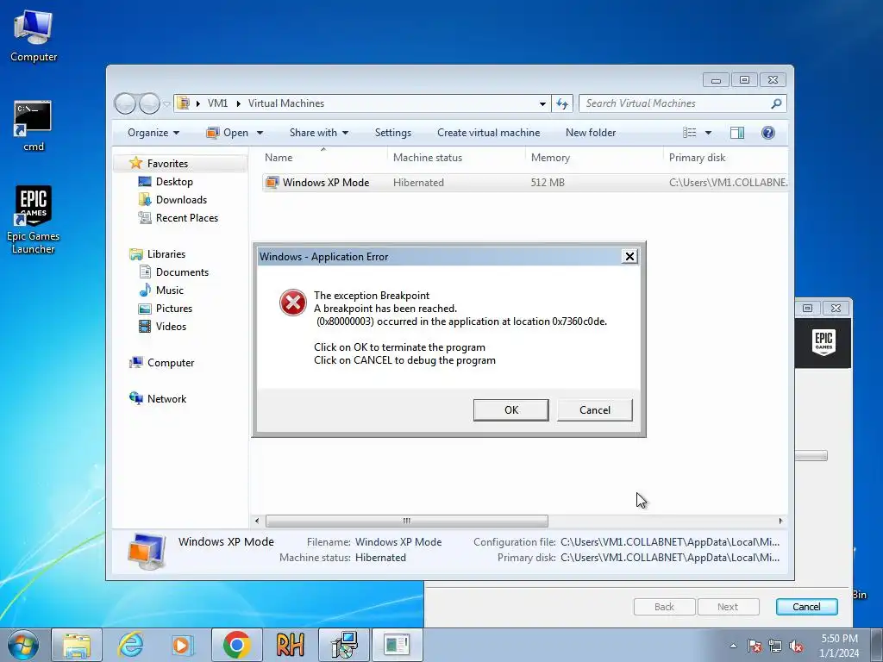883x662 pixels.
Task: Open Windows Explorer from taskbar
Action: (77, 645)
